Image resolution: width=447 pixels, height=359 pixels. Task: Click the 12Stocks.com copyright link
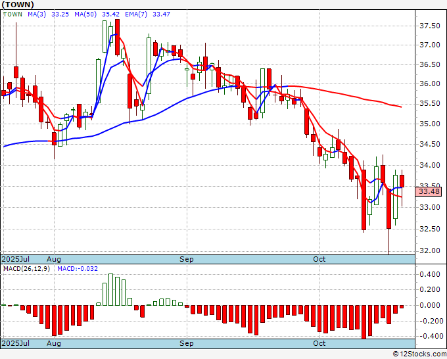pos(419,354)
